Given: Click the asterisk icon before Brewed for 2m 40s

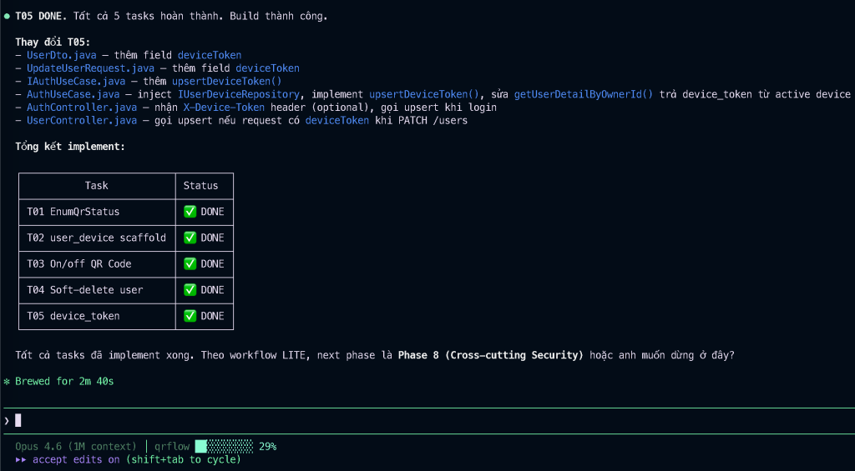Looking at the screenshot, I should [7, 381].
